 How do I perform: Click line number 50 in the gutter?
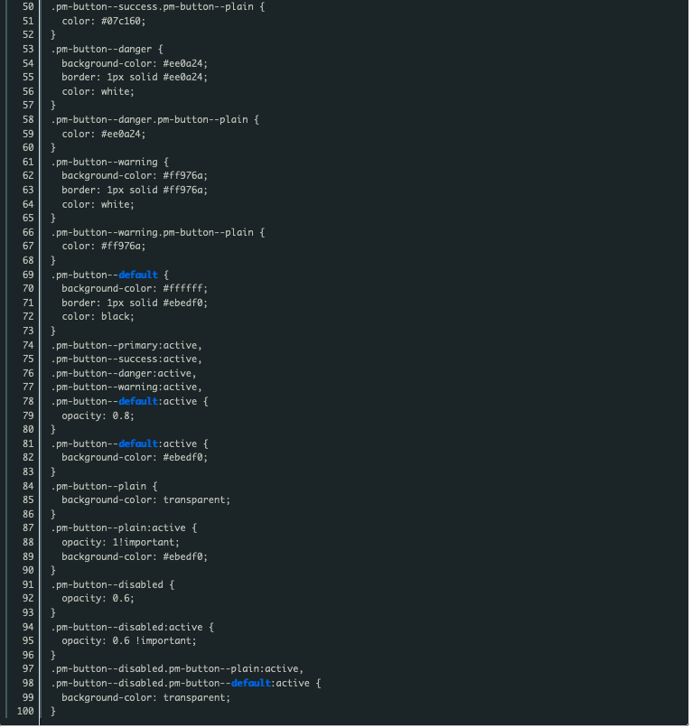tap(28, 7)
